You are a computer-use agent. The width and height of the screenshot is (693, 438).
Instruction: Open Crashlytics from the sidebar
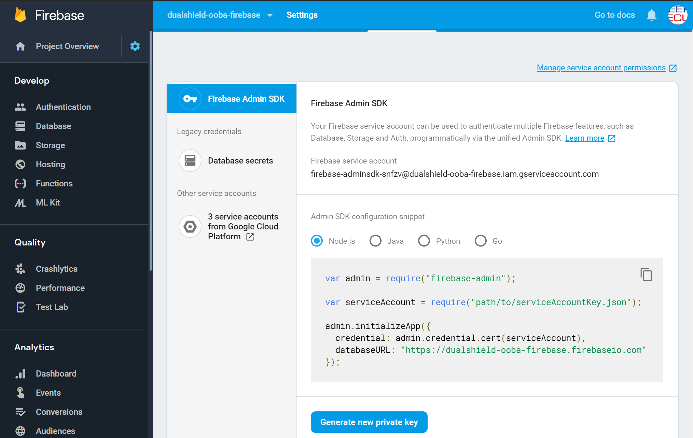point(56,269)
